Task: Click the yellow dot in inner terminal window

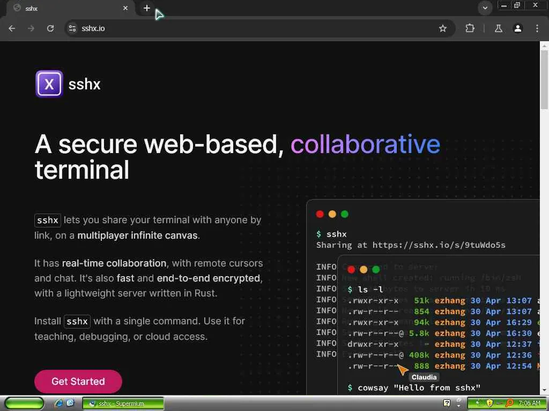Action: click(x=363, y=270)
